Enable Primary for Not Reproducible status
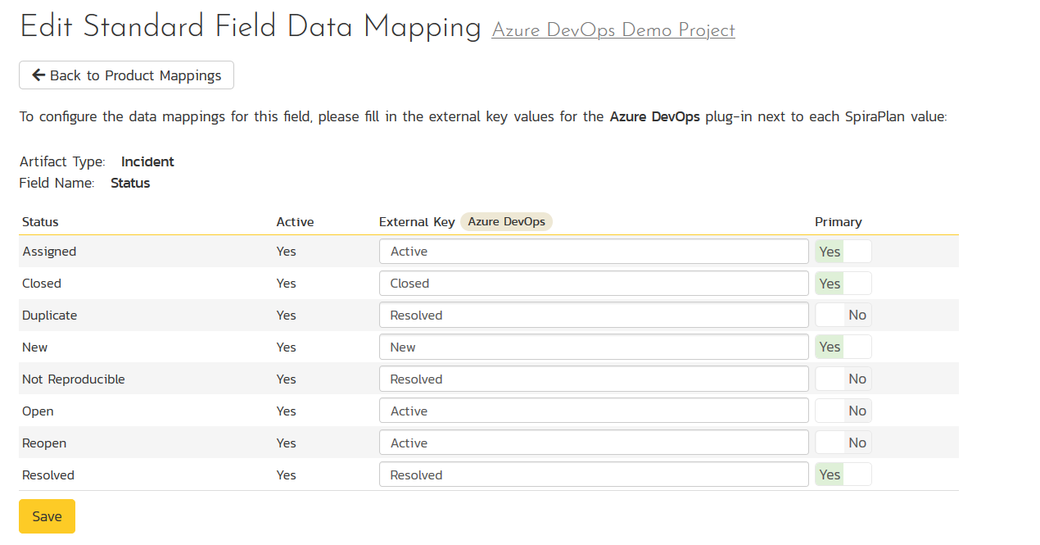This screenshot has width=1040, height=545. pos(843,379)
